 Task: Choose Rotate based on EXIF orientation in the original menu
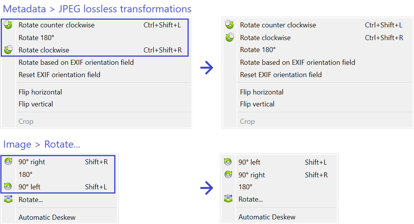click(76, 62)
